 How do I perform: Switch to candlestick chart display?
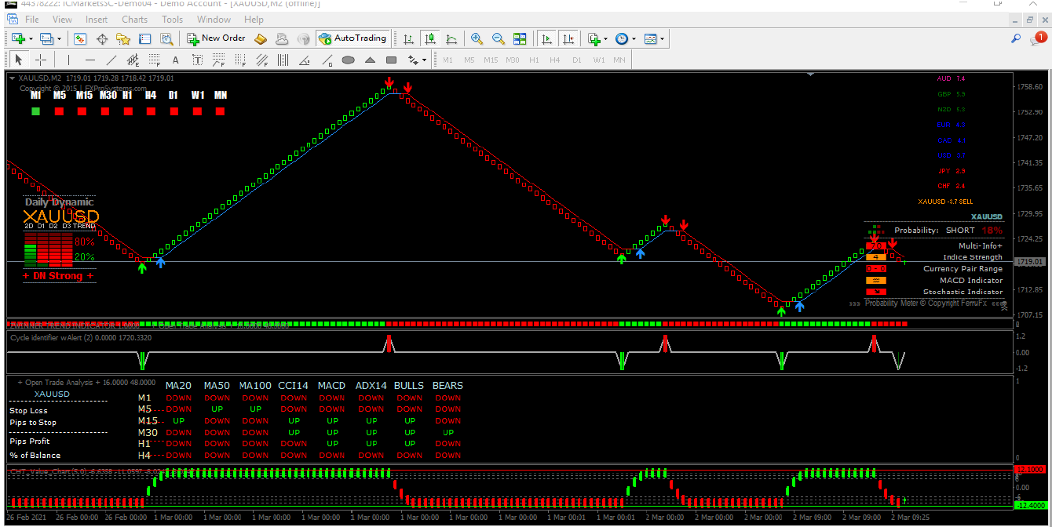pos(430,38)
